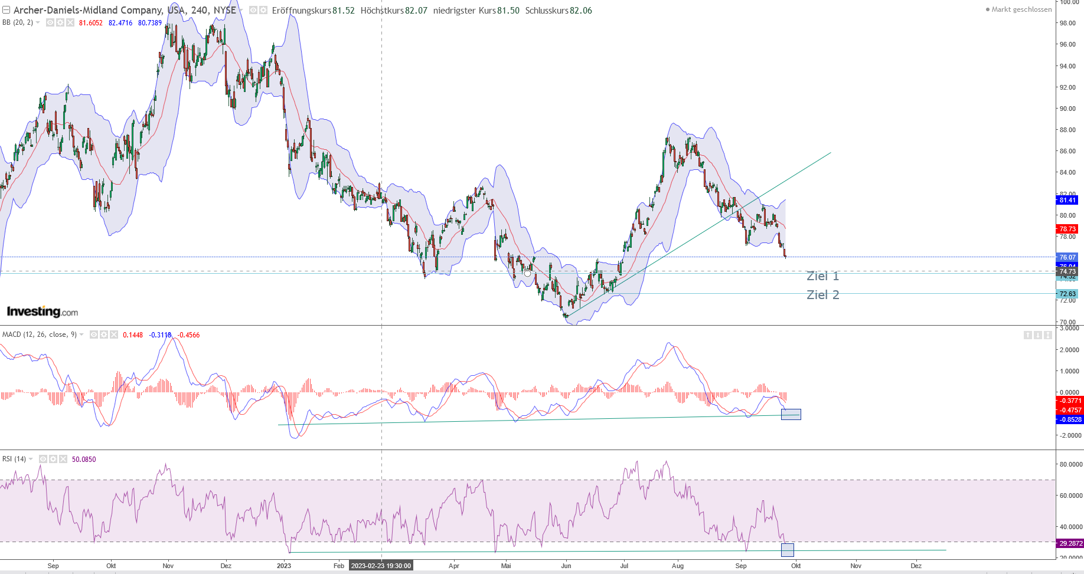Image resolution: width=1084 pixels, height=574 pixels.
Task: Open the MACD indicator settings gear
Action: 104,334
